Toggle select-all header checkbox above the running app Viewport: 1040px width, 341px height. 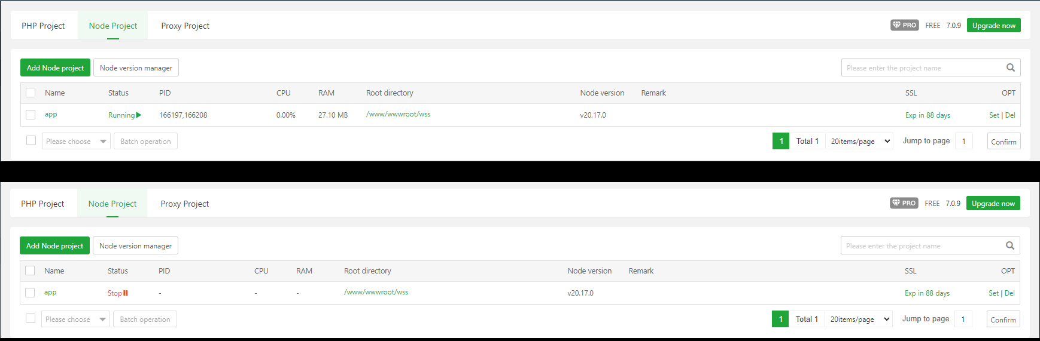point(31,93)
